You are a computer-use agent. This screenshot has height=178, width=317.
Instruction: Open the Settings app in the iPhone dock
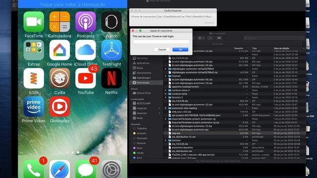click(111, 169)
